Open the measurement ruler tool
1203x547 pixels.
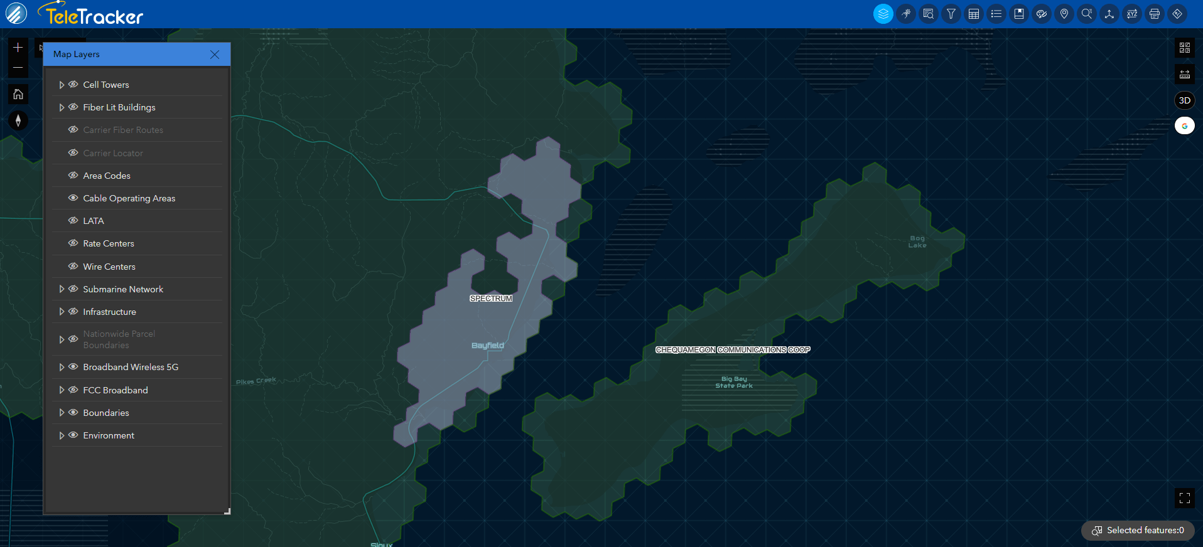pyautogui.click(x=1185, y=74)
